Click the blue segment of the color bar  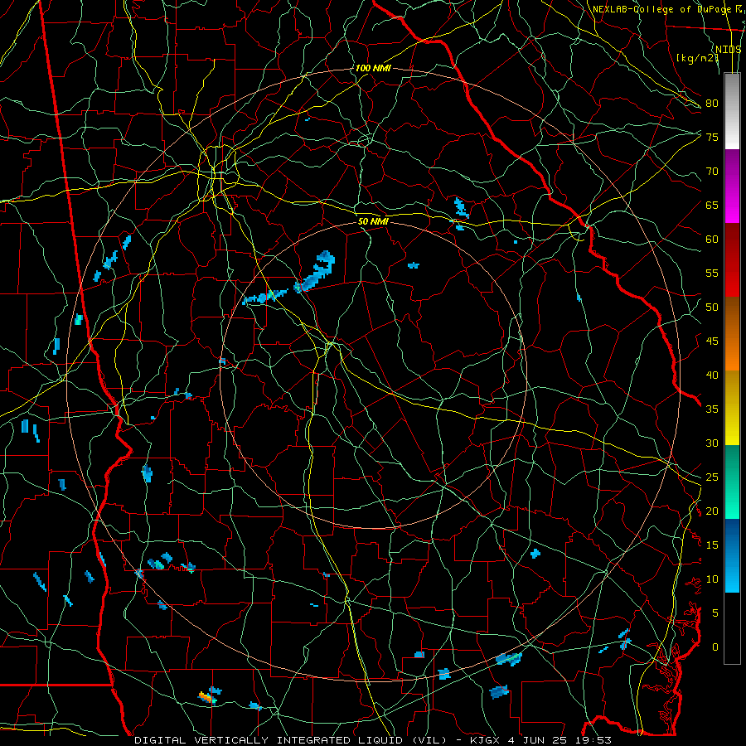click(732, 555)
